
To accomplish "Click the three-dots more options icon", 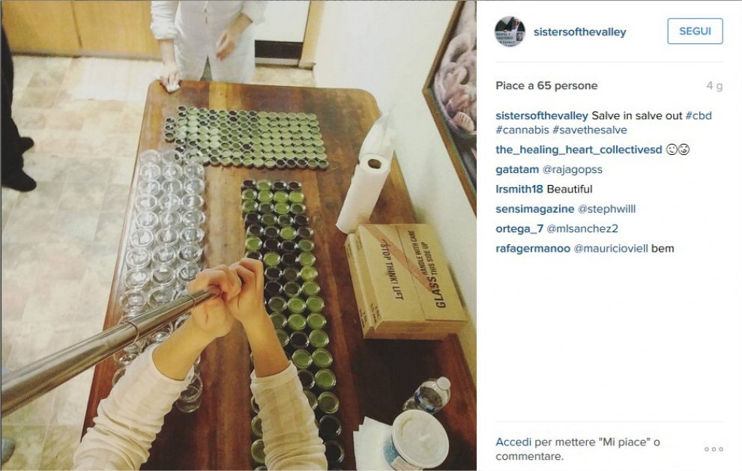I will pyautogui.click(x=714, y=449).
